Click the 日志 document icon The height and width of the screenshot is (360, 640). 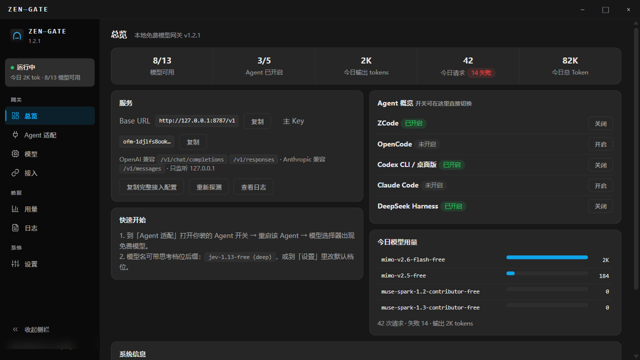point(15,228)
